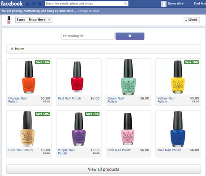Click the Demo Wish profile picture
Screen dimensions: 206x176
[164, 4]
